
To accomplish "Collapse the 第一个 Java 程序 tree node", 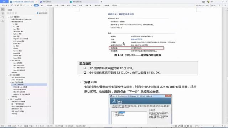I will coord(8,99).
